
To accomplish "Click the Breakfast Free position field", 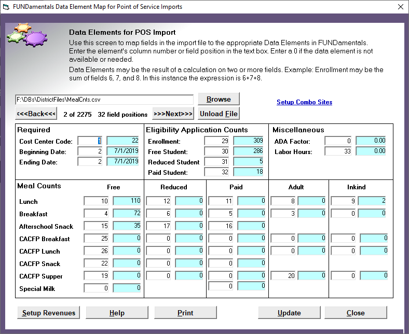I will click(96, 213).
